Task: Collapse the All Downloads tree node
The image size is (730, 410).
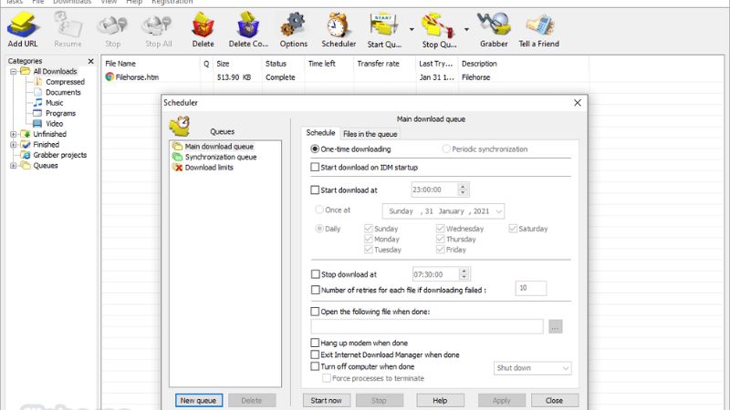Action: pyautogui.click(x=14, y=72)
